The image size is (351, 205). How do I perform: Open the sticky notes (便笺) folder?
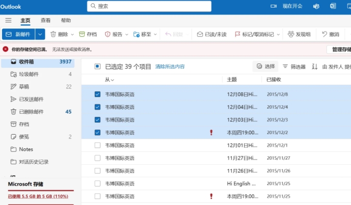click(x=37, y=137)
